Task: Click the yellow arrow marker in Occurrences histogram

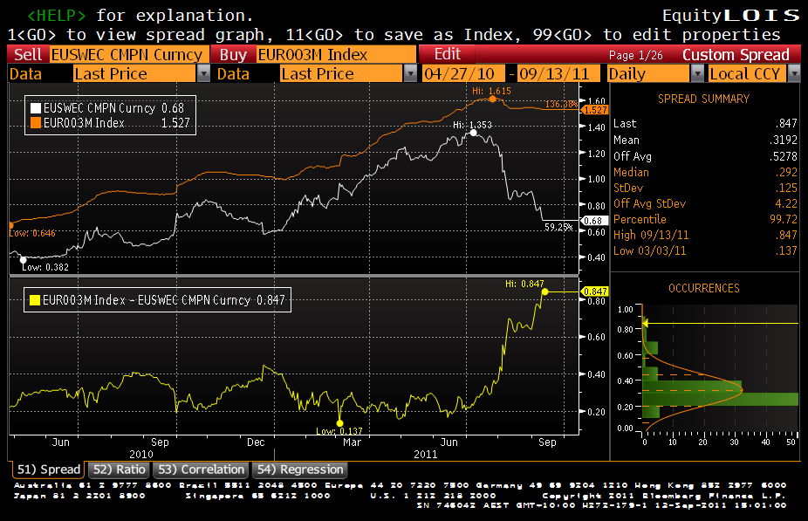Action: tap(645, 324)
